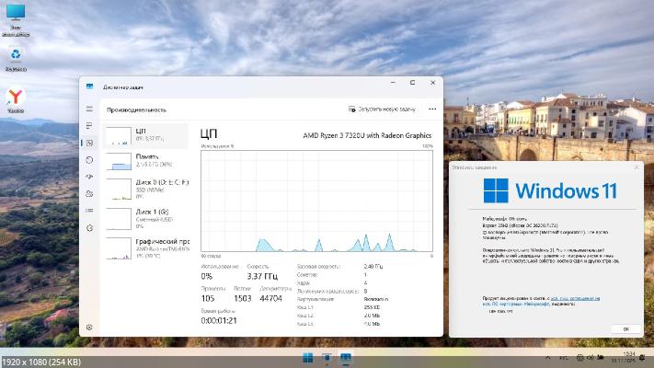
Task: Open the Startup apps page icon
Action: point(89,176)
